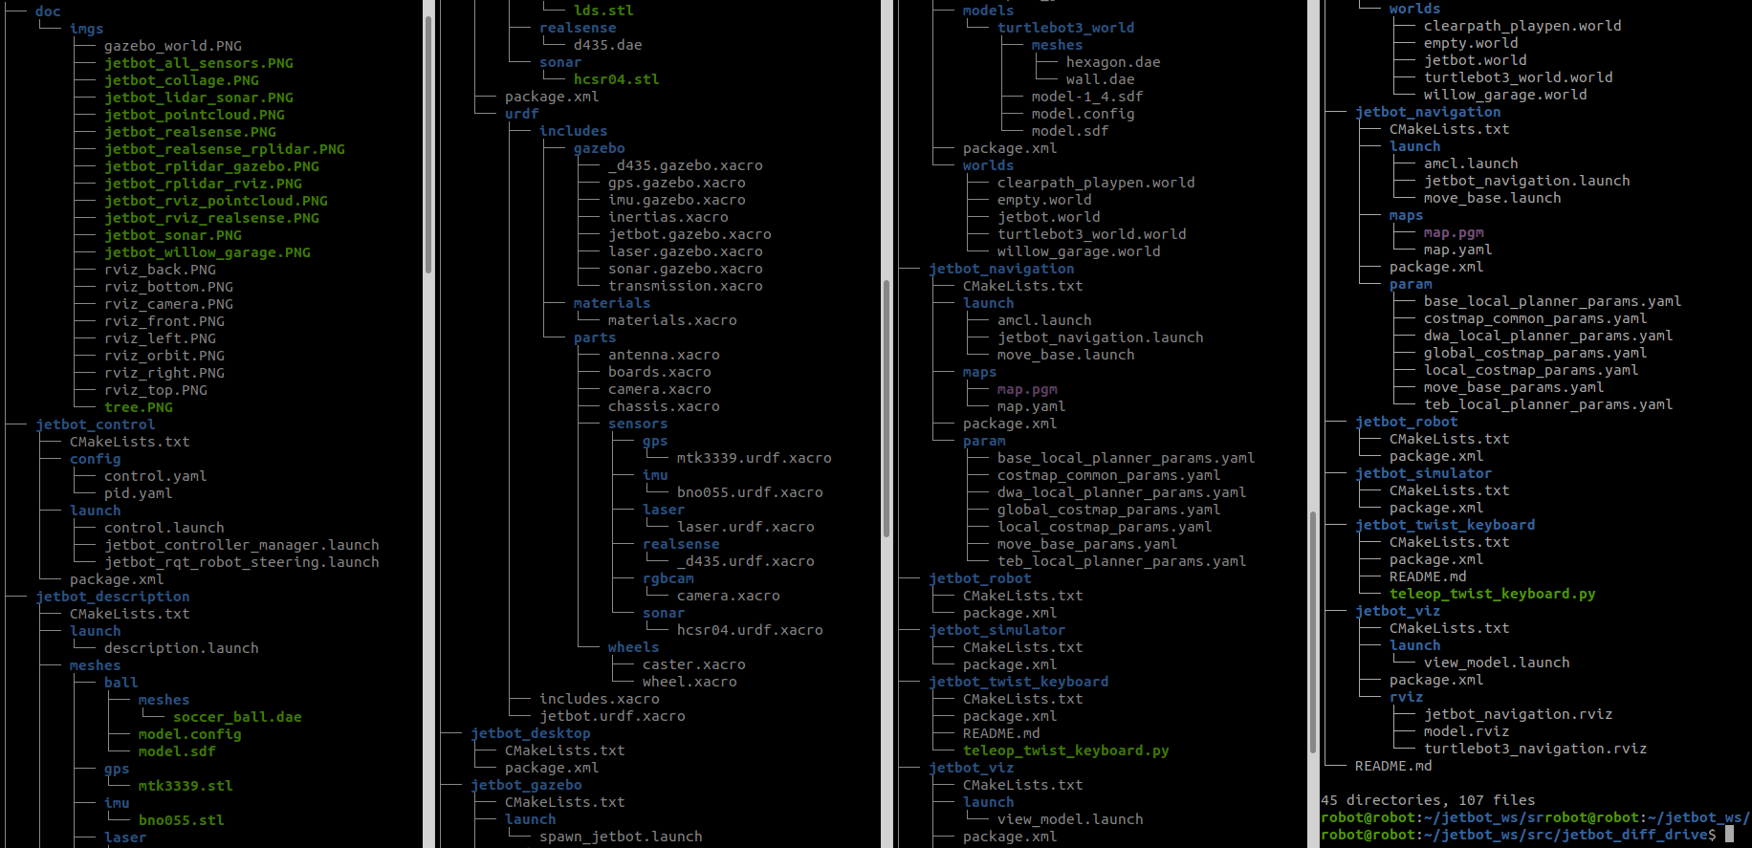Select control.launch file name
Image resolution: width=1752 pixels, height=848 pixels.
tap(164, 528)
